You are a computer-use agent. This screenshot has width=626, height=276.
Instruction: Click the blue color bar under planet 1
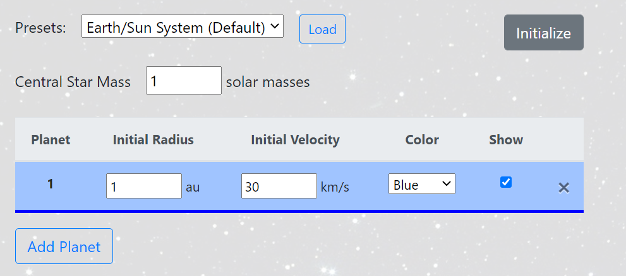click(x=299, y=211)
